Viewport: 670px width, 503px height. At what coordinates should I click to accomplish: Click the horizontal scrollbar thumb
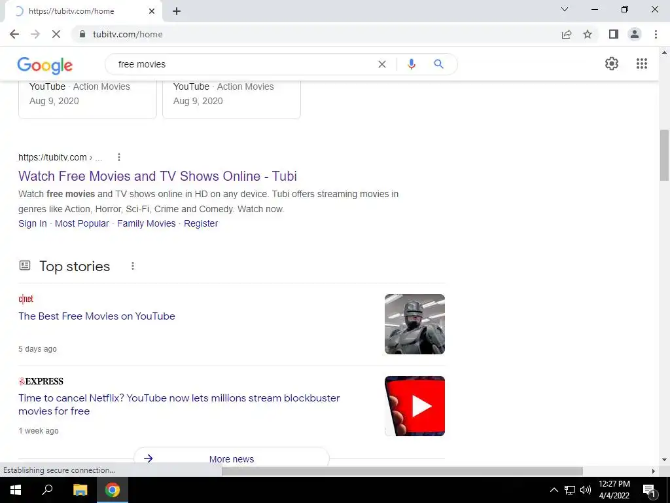point(402,471)
